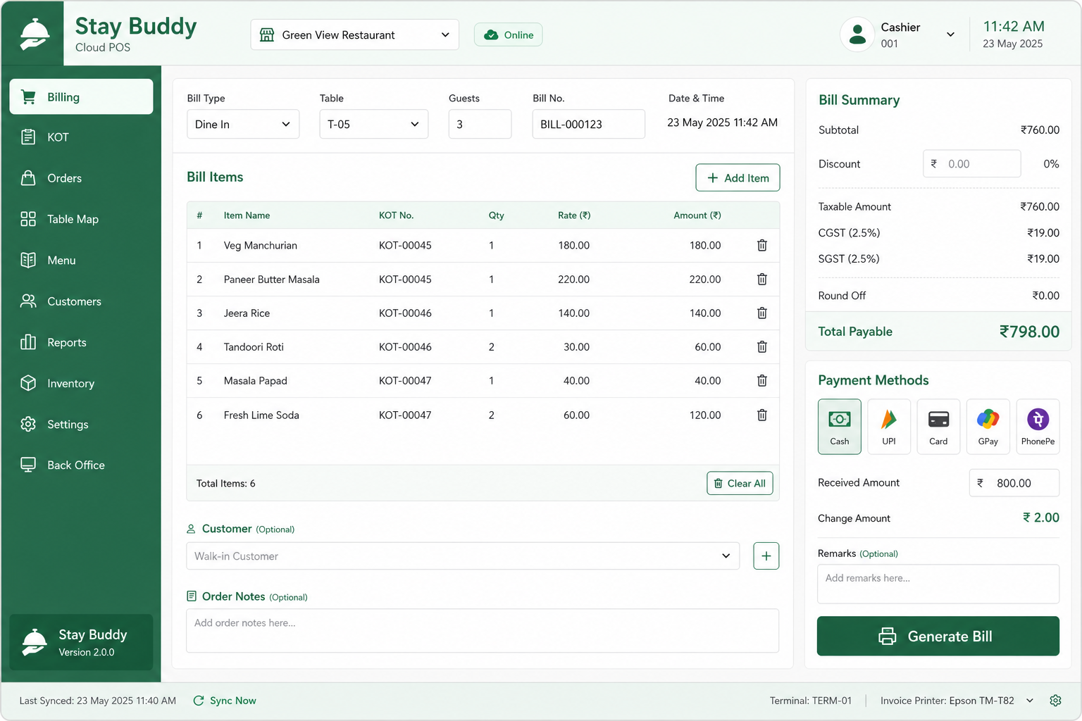Click the Fresh Lime Soda item name
The height and width of the screenshot is (721, 1082).
(261, 415)
